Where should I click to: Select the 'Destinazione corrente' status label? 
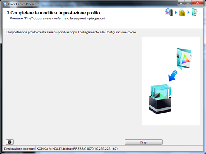19,149
